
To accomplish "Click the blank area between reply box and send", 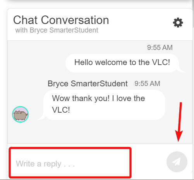I will click(x=149, y=162).
